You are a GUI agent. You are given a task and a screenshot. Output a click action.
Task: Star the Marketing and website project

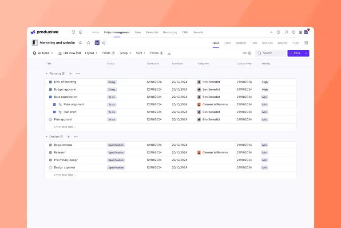pyautogui.click(x=88, y=43)
